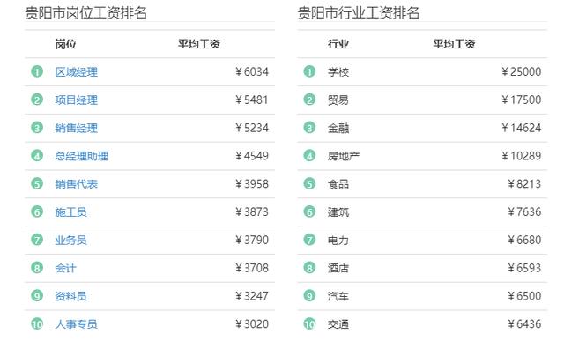Click rank 4 badge beside 总经理助理
This screenshot has height=356, width=564.
[37, 156]
